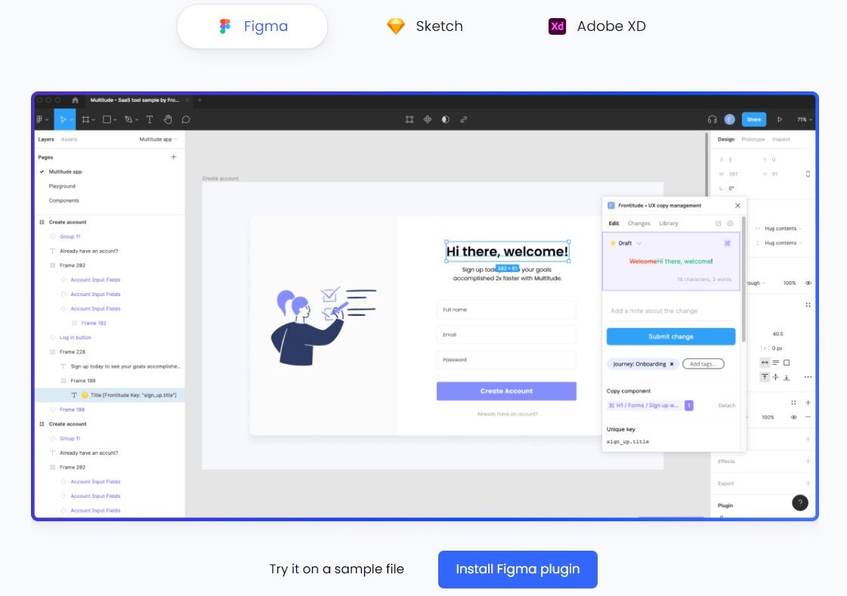Select the Hand tool
Screen dimensions: 847x596
point(168,119)
